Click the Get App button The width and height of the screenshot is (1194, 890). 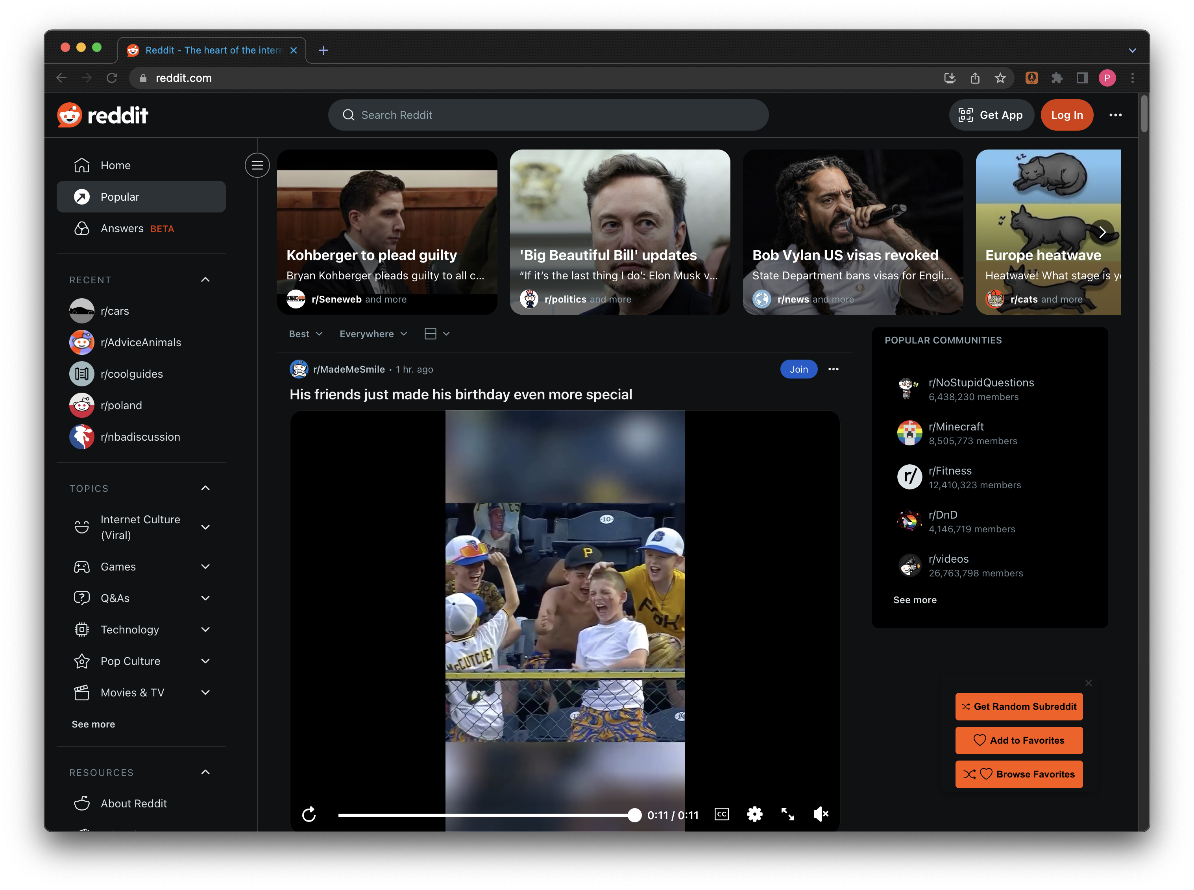point(991,115)
